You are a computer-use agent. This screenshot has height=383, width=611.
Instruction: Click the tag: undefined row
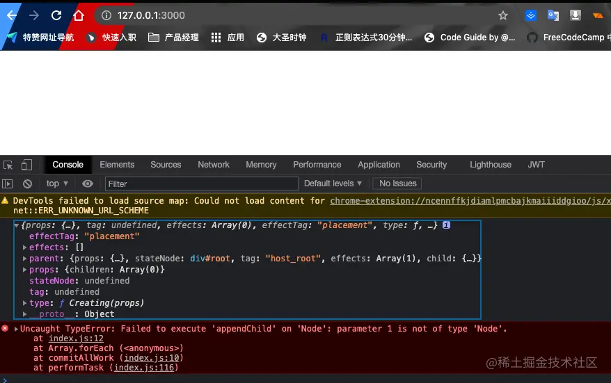(64, 292)
